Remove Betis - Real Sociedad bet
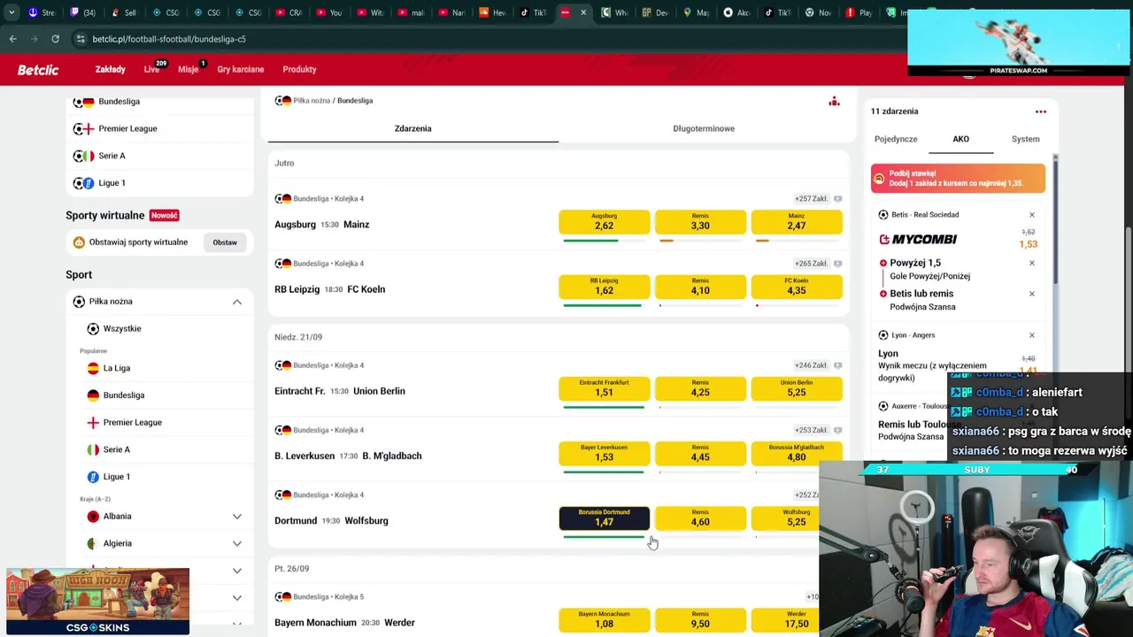This screenshot has height=637, width=1133. coord(1031,215)
